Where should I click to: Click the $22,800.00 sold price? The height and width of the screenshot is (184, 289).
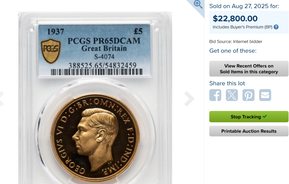235,18
